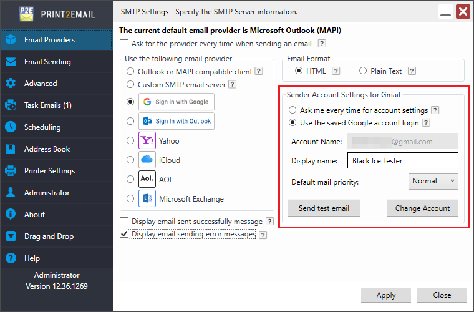Screen dimensions: 474x312
Task: Click the Microsoft Exchange icon
Action: pos(147,199)
